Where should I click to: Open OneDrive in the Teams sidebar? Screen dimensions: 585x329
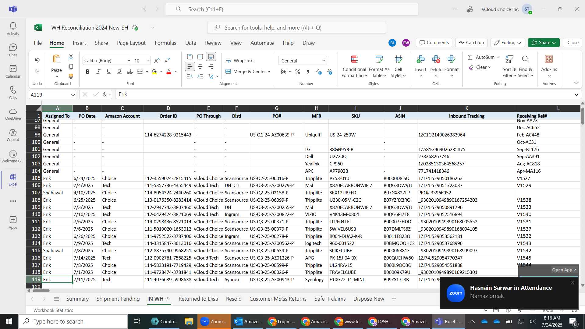(x=13, y=114)
